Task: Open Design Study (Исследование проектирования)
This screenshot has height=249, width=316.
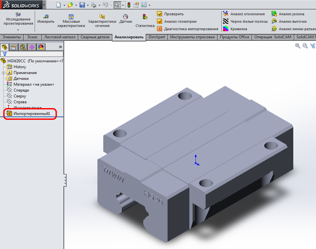Action: coord(18,19)
